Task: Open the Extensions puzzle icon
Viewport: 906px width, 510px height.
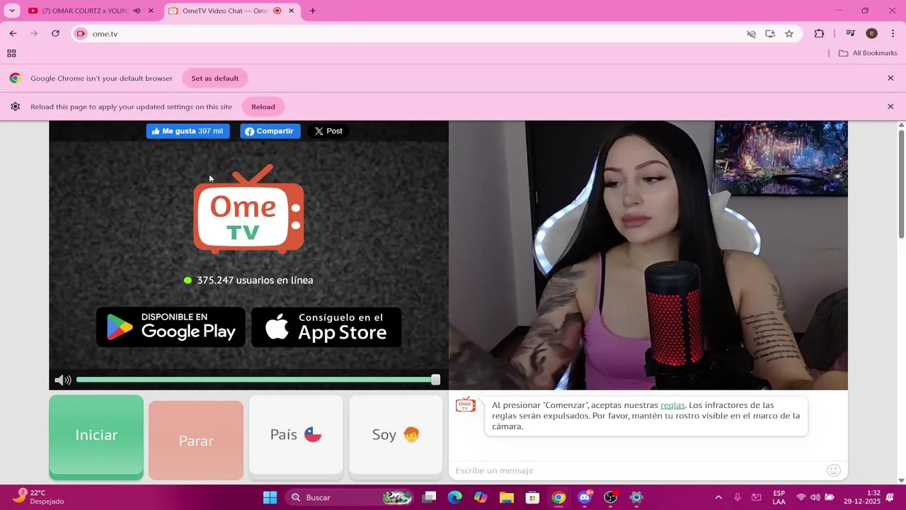Action: (819, 33)
